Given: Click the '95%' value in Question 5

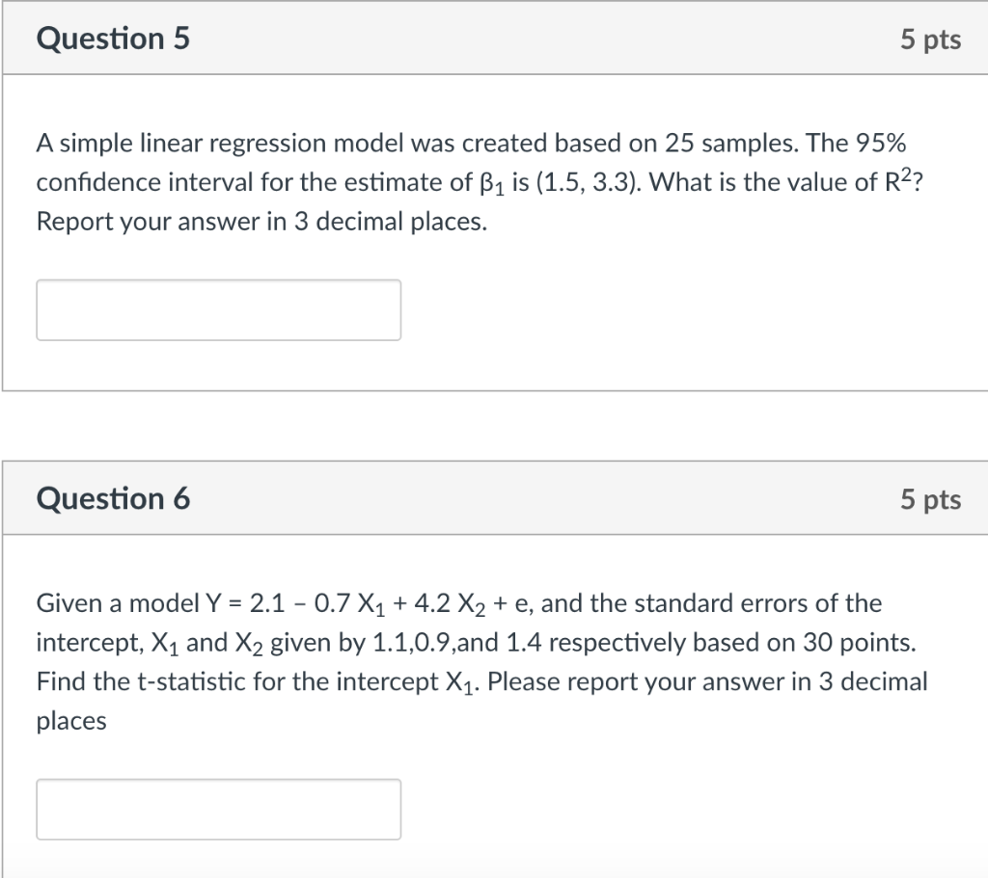Looking at the screenshot, I should coord(880,143).
